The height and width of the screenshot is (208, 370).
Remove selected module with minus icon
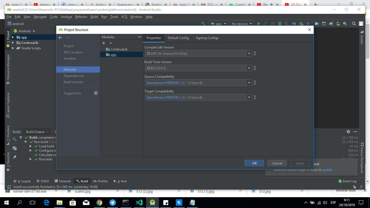coord(111,43)
